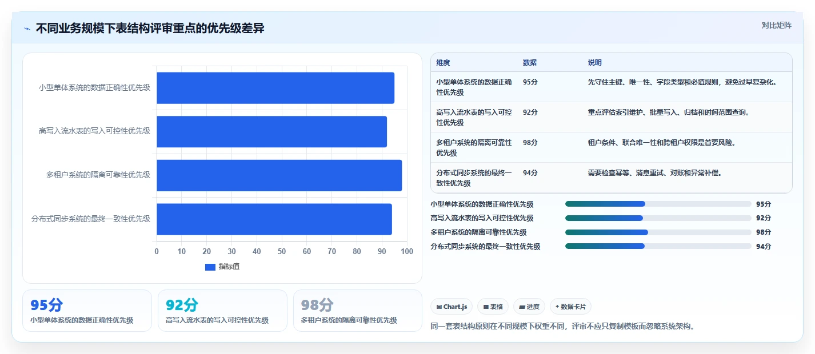Click table cell 高写入流水表的写入可控性优先级
The image size is (815, 354).
474,118
